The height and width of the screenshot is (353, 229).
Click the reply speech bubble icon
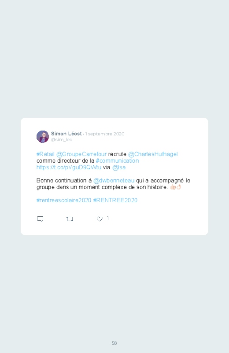[40, 219]
